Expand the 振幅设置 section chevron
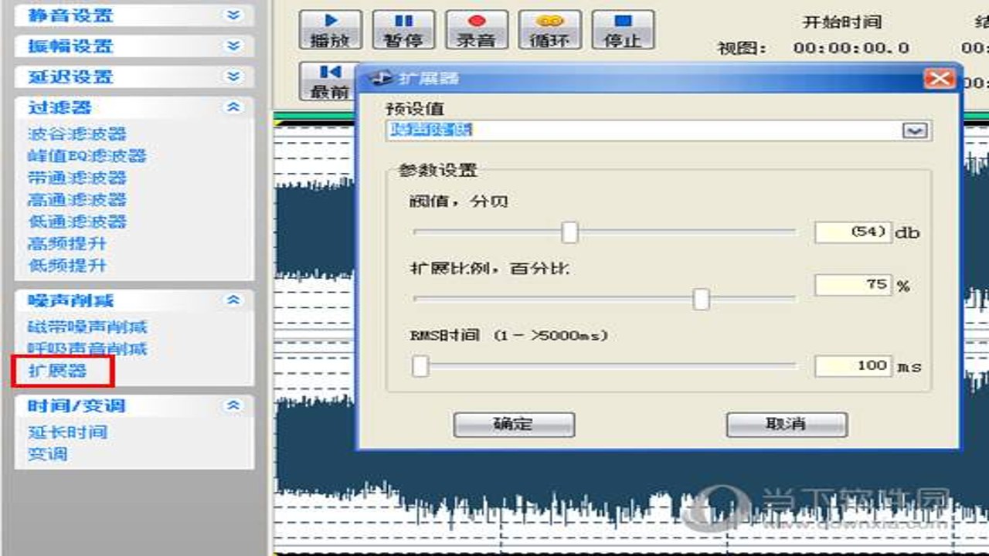 point(233,46)
